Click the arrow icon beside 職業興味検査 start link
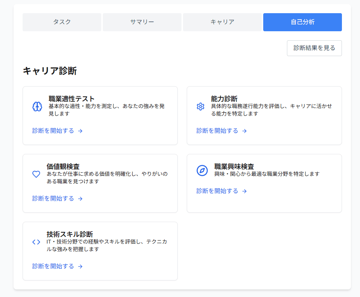Viewport: 360px width, 297px height. click(x=244, y=191)
